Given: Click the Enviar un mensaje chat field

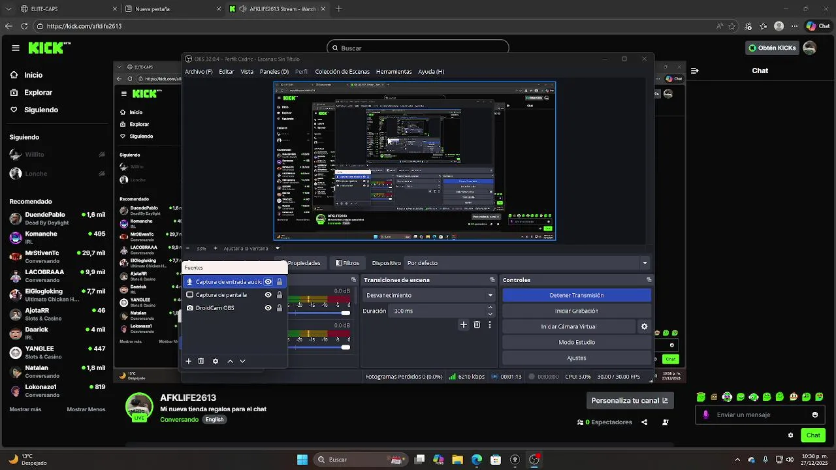Looking at the screenshot, I should click(x=759, y=415).
